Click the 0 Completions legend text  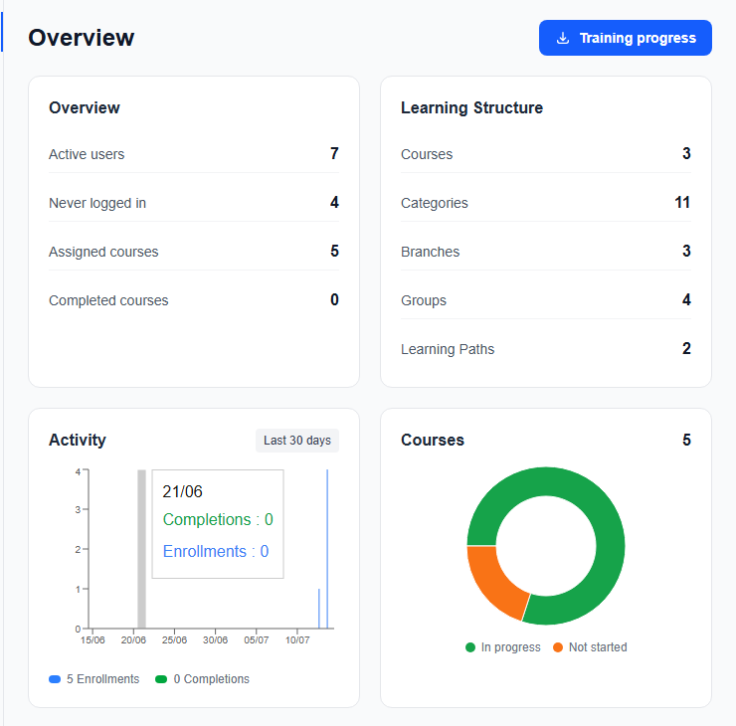[x=211, y=679]
